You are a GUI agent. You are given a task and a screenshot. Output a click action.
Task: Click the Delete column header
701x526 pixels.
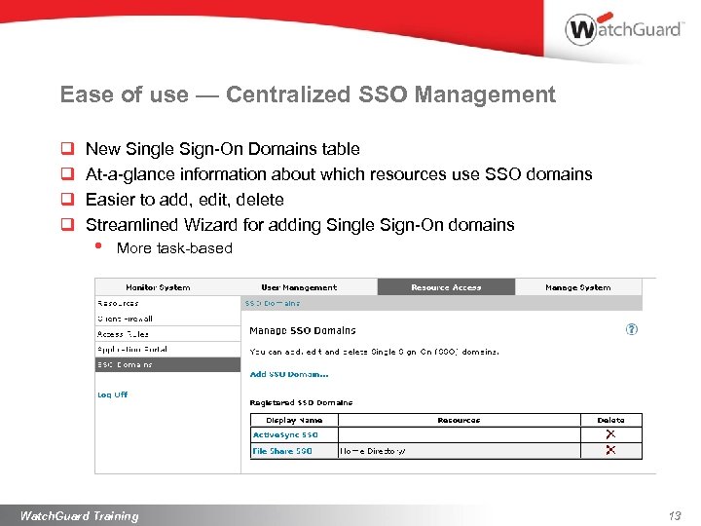coord(611,420)
